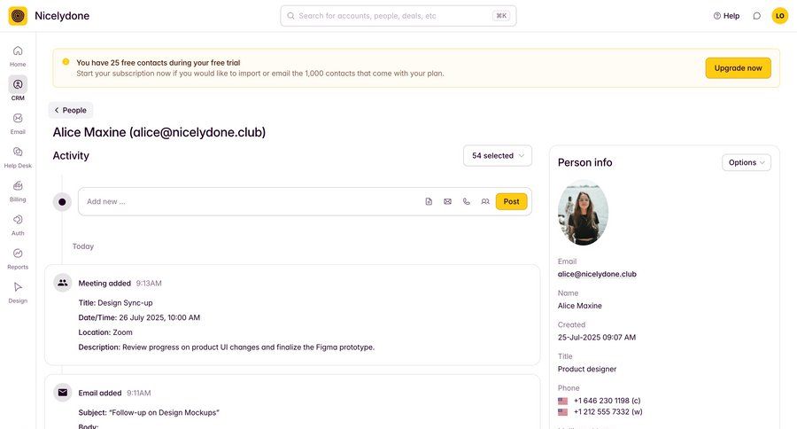Click the phone call icon in Add new box
Screen dimensions: 797x429
[x=466, y=201]
